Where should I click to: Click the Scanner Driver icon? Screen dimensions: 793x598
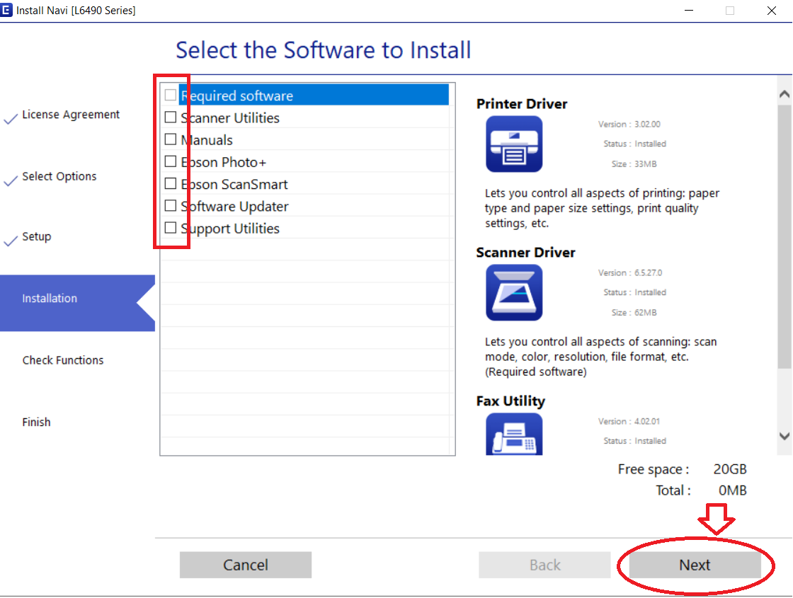coord(514,293)
